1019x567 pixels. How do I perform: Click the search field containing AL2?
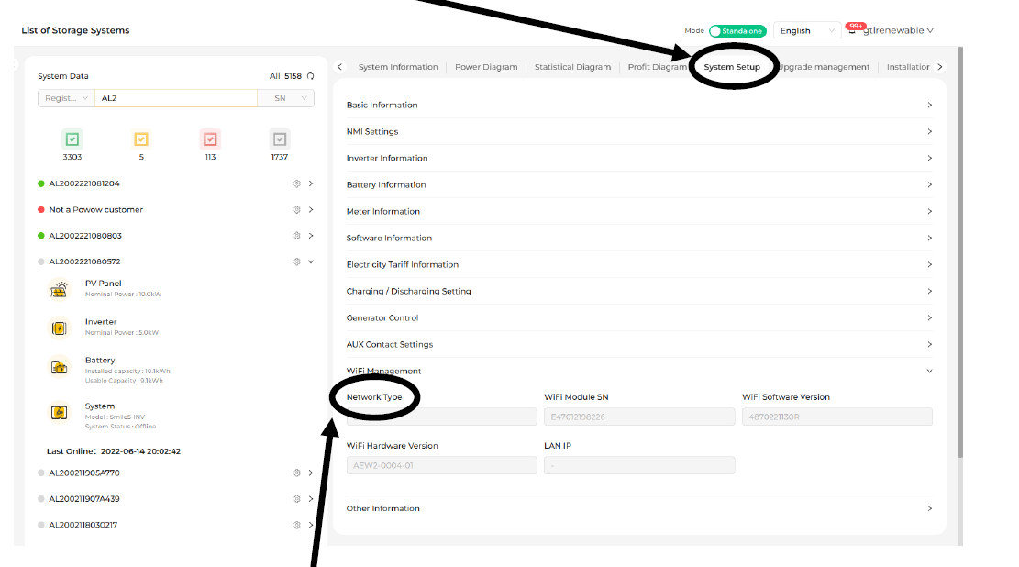tap(174, 98)
